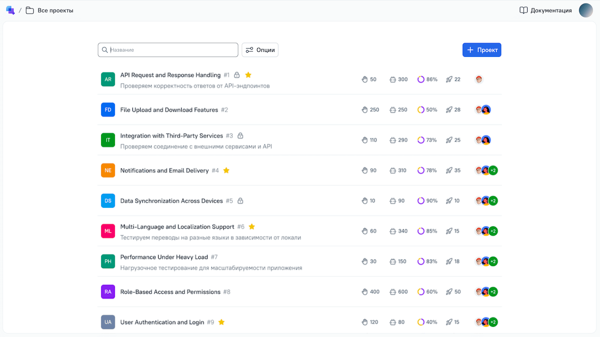Click the NE project badge
Screen dimensions: 600x337
coord(108,170)
